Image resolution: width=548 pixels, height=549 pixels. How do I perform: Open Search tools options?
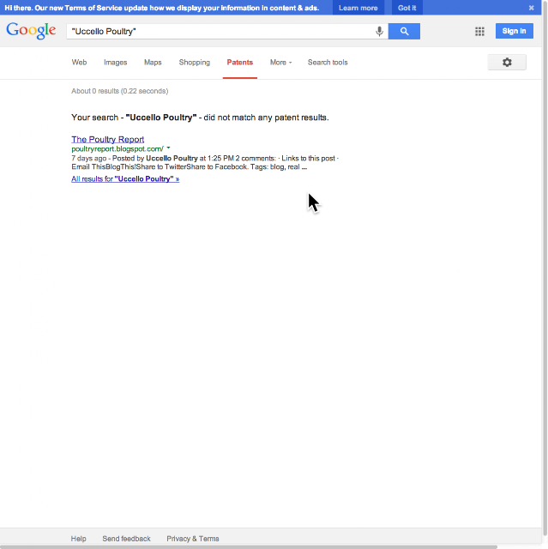coord(328,63)
